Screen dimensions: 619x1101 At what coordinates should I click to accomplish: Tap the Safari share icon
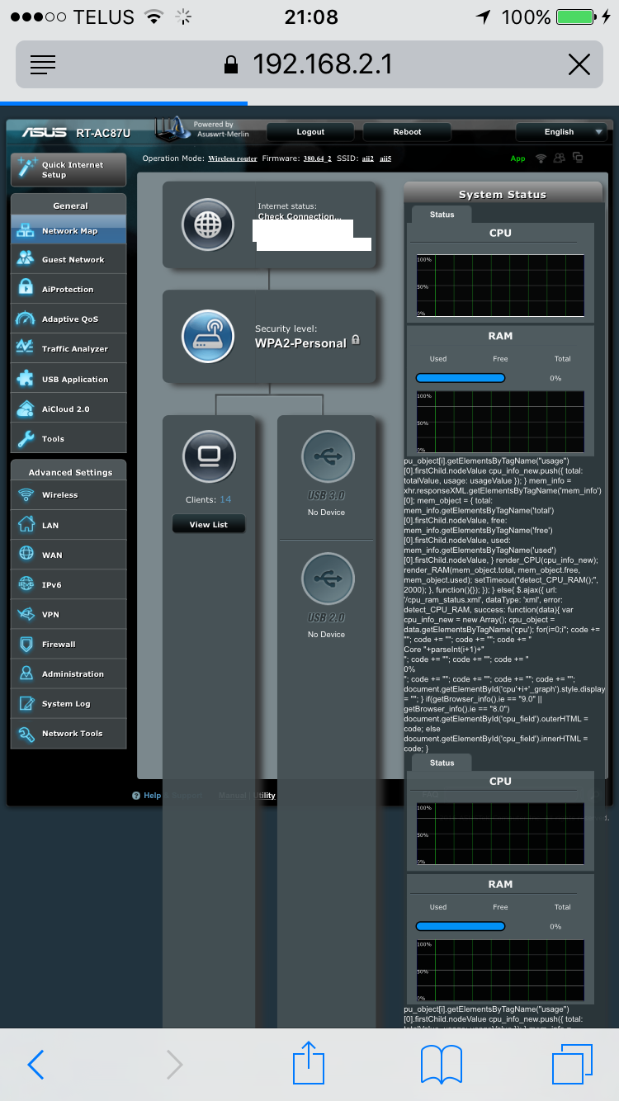pos(307,1062)
